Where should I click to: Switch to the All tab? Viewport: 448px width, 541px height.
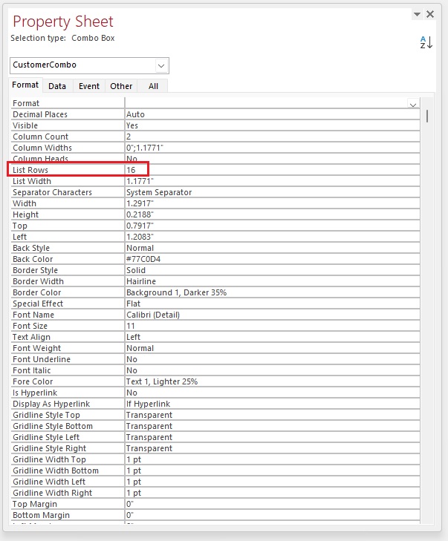coord(153,86)
